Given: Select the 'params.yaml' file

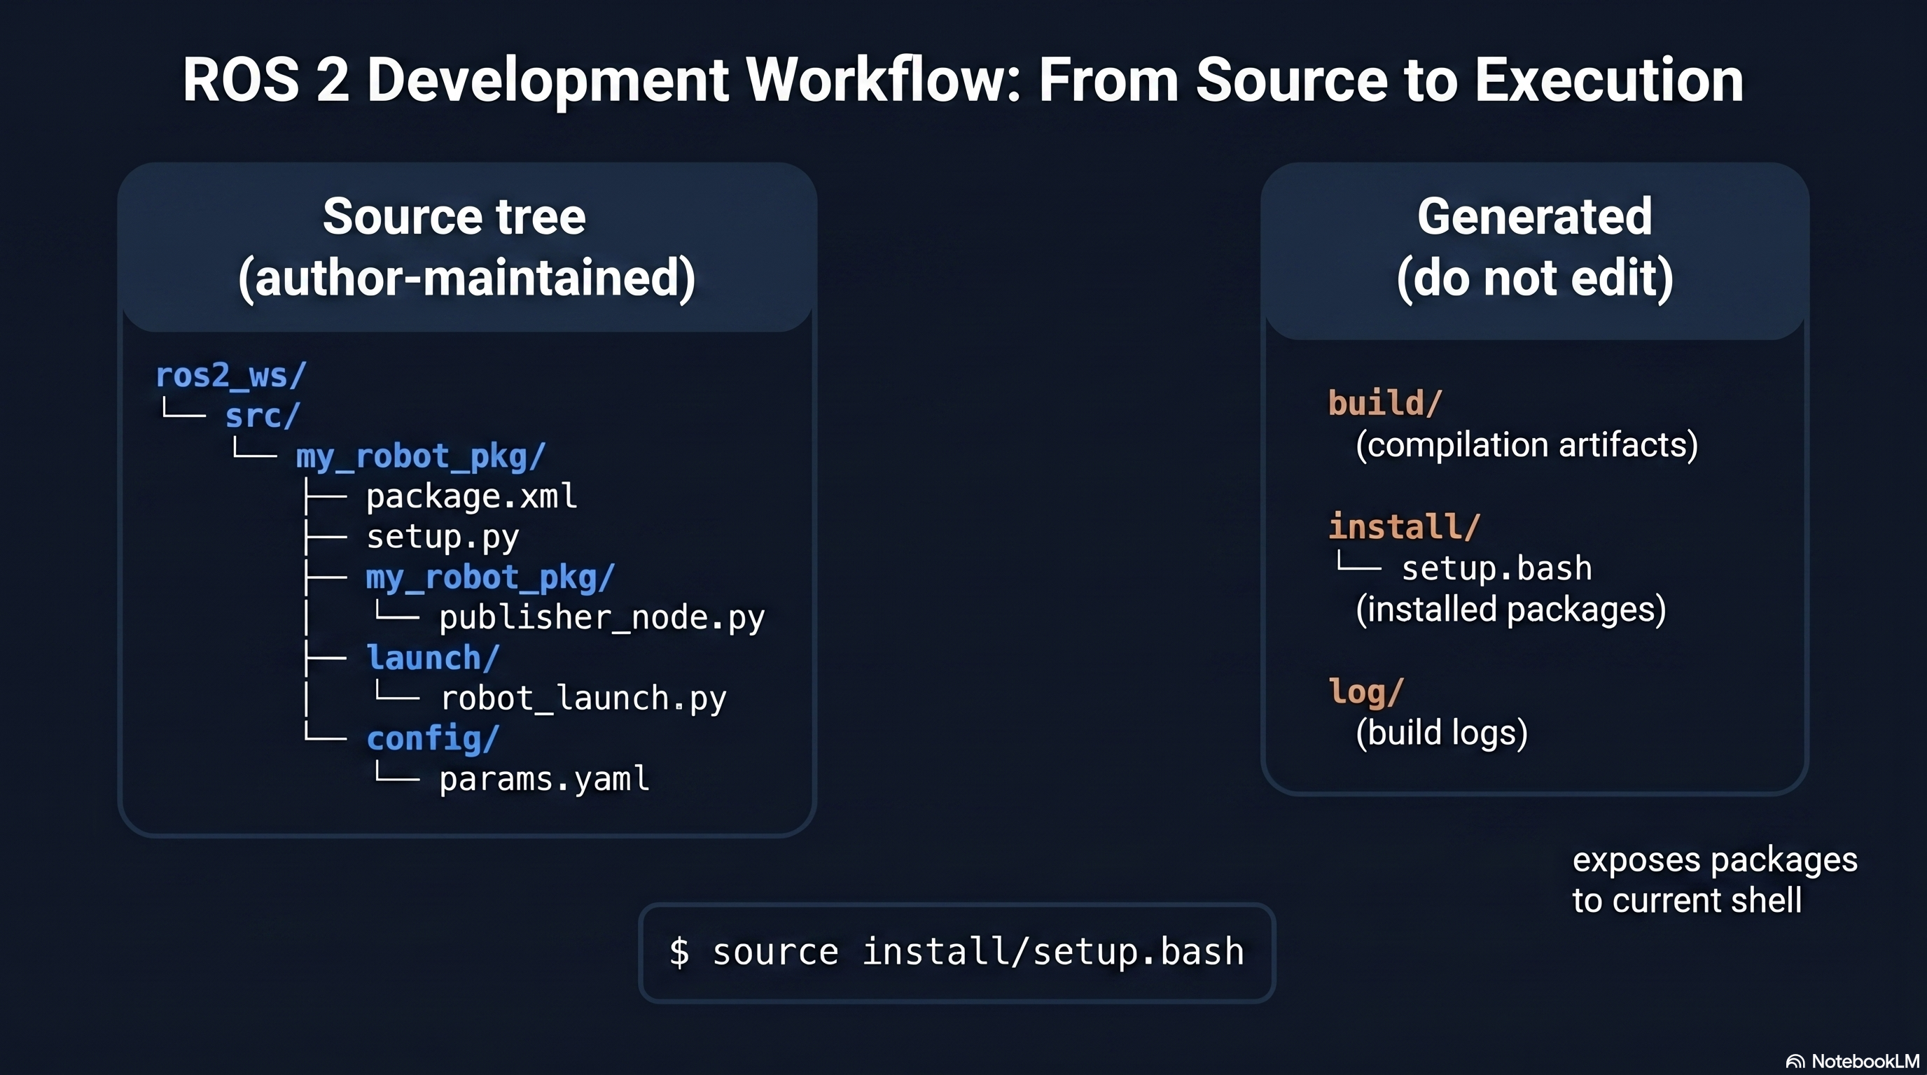Looking at the screenshot, I should tap(544, 780).
